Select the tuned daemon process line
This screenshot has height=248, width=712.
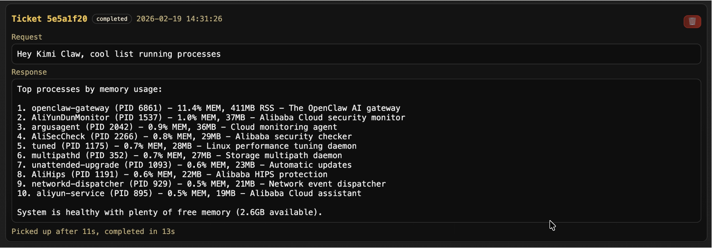(x=187, y=146)
